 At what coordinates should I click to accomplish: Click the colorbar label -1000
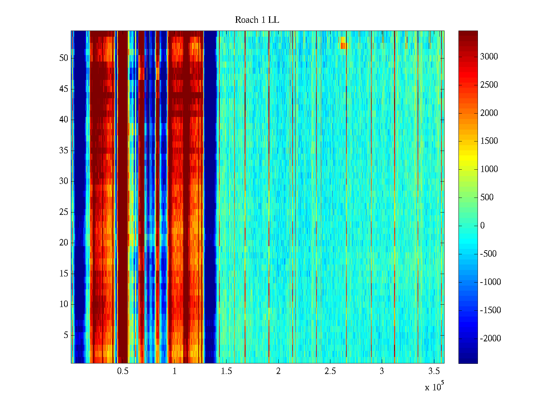[490, 282]
